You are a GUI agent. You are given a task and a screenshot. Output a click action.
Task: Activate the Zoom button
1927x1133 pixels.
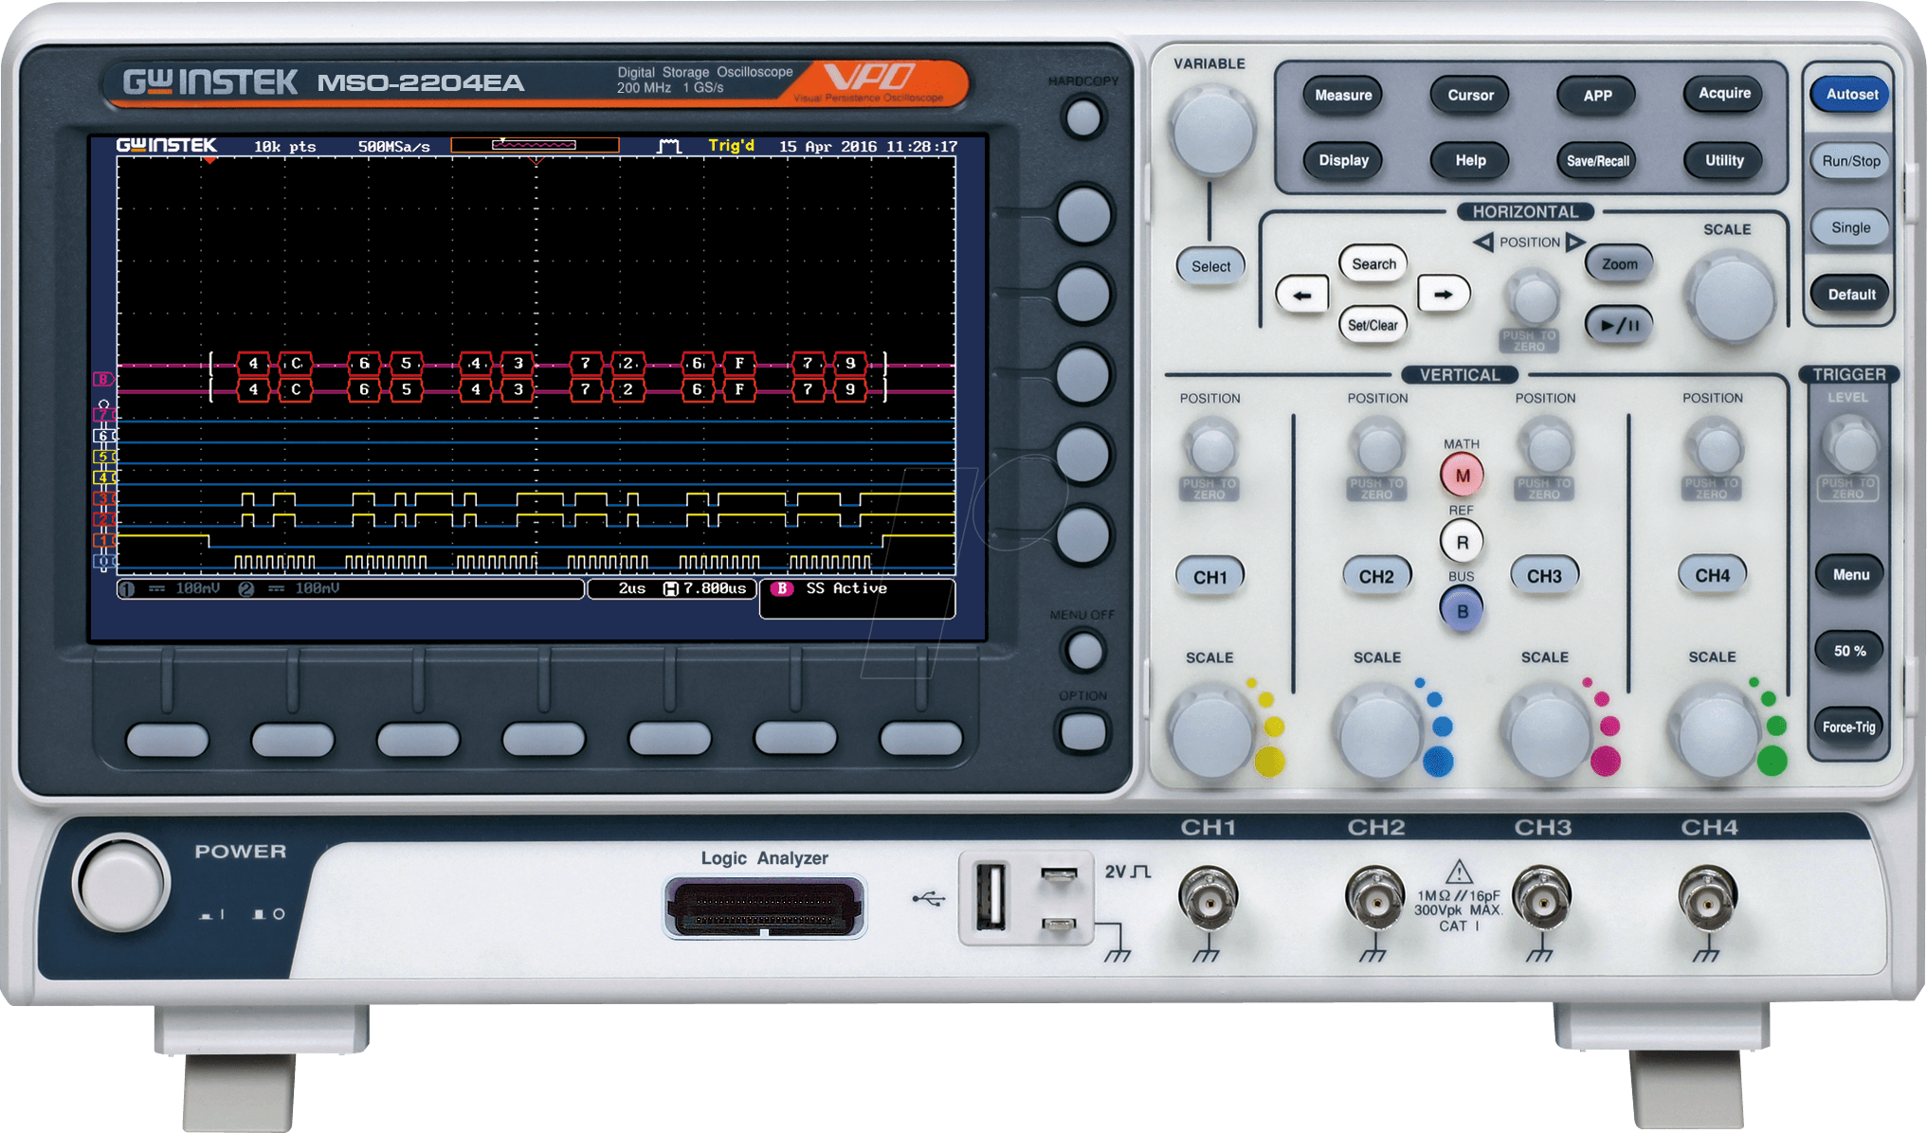pos(1619,264)
